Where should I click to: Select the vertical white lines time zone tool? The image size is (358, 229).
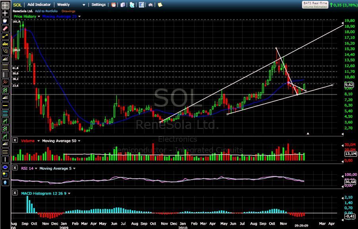coord(5,75)
